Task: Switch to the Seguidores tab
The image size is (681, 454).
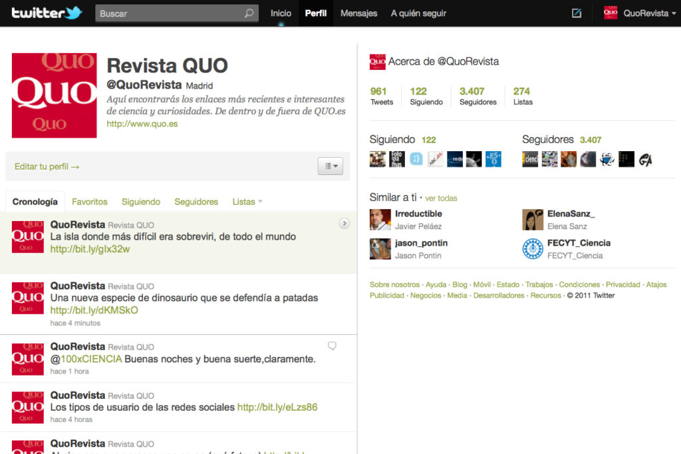Action: [196, 202]
